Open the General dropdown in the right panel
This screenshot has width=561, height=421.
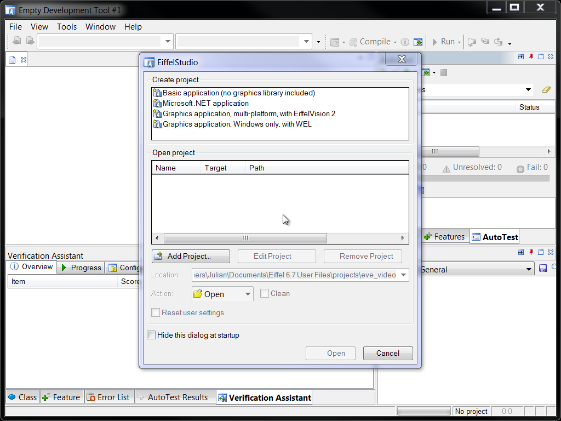click(x=529, y=269)
